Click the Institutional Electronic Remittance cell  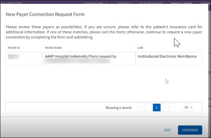click(x=169, y=58)
